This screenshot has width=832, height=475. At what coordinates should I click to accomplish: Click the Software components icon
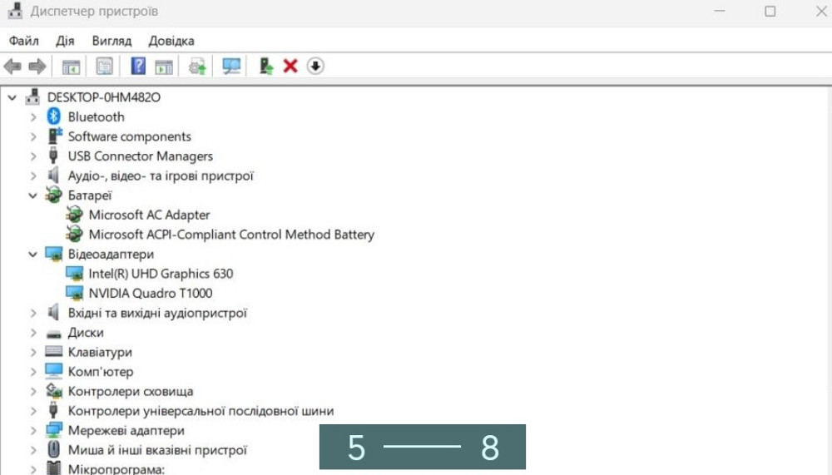click(55, 136)
